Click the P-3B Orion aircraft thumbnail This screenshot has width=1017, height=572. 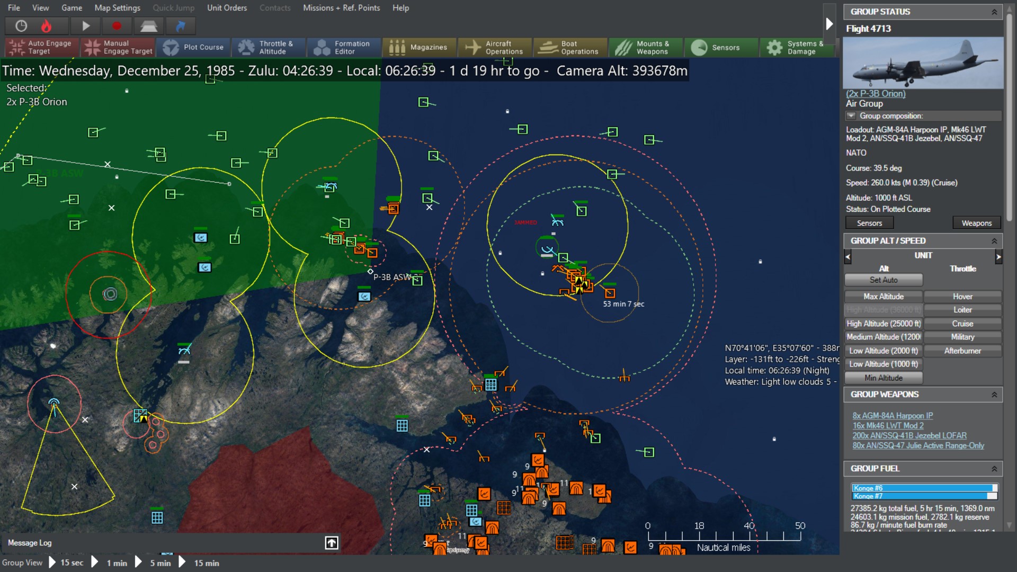point(923,62)
